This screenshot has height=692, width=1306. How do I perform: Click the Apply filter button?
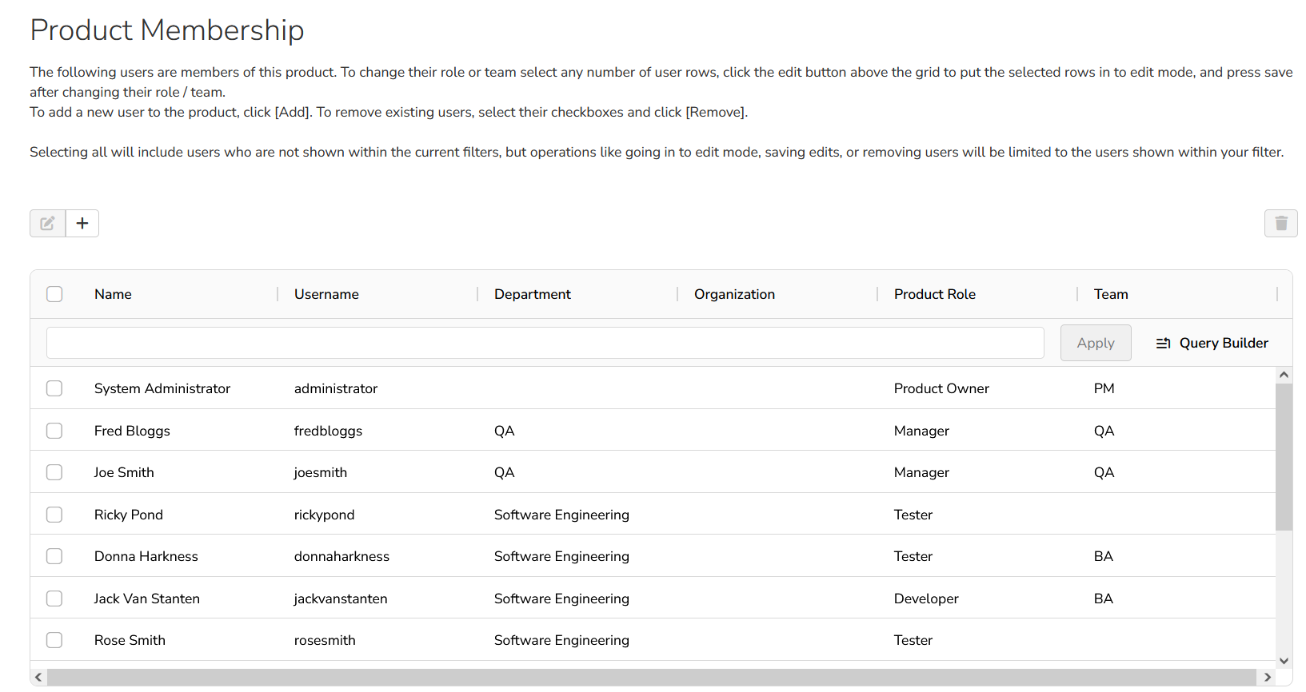[1095, 343]
